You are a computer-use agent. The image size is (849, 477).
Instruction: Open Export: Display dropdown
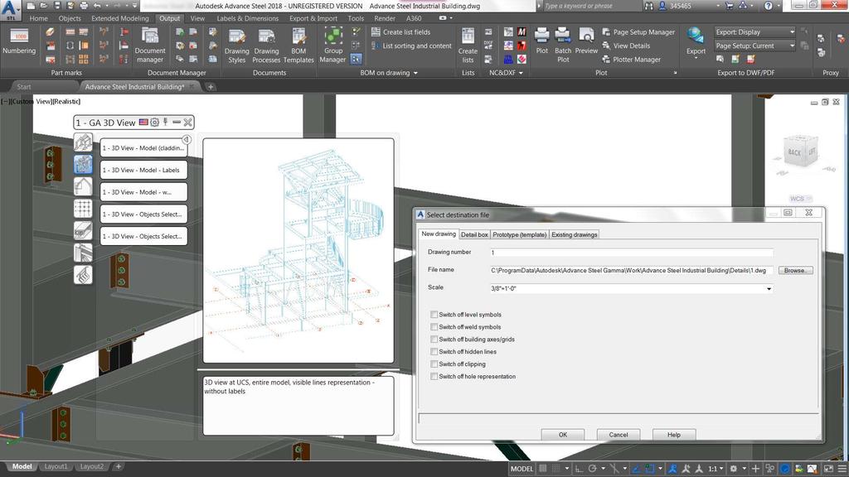pyautogui.click(x=754, y=32)
